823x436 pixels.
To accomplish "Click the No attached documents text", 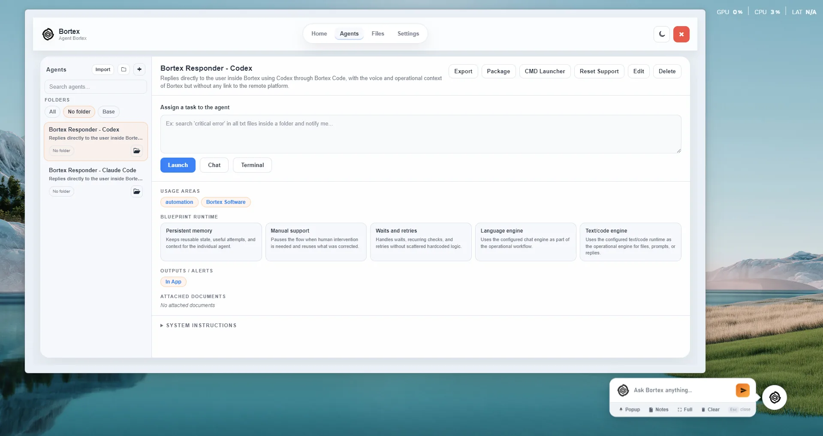I will tap(187, 305).
